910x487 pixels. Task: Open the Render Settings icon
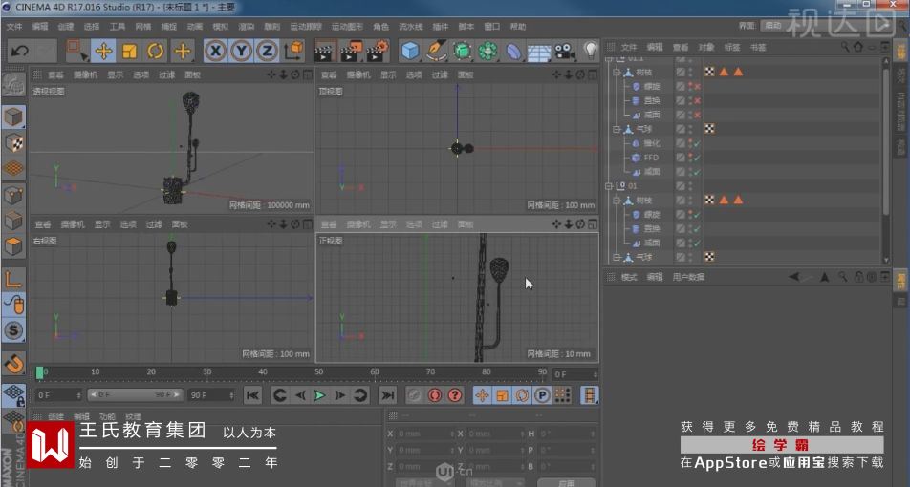coord(378,51)
